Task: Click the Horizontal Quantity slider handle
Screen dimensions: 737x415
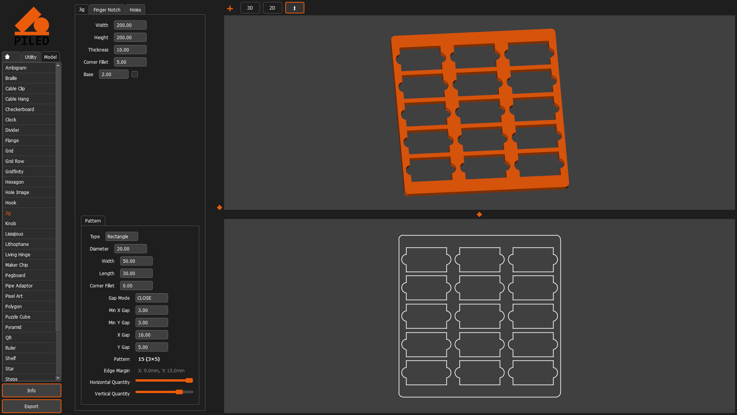Action: (188, 380)
